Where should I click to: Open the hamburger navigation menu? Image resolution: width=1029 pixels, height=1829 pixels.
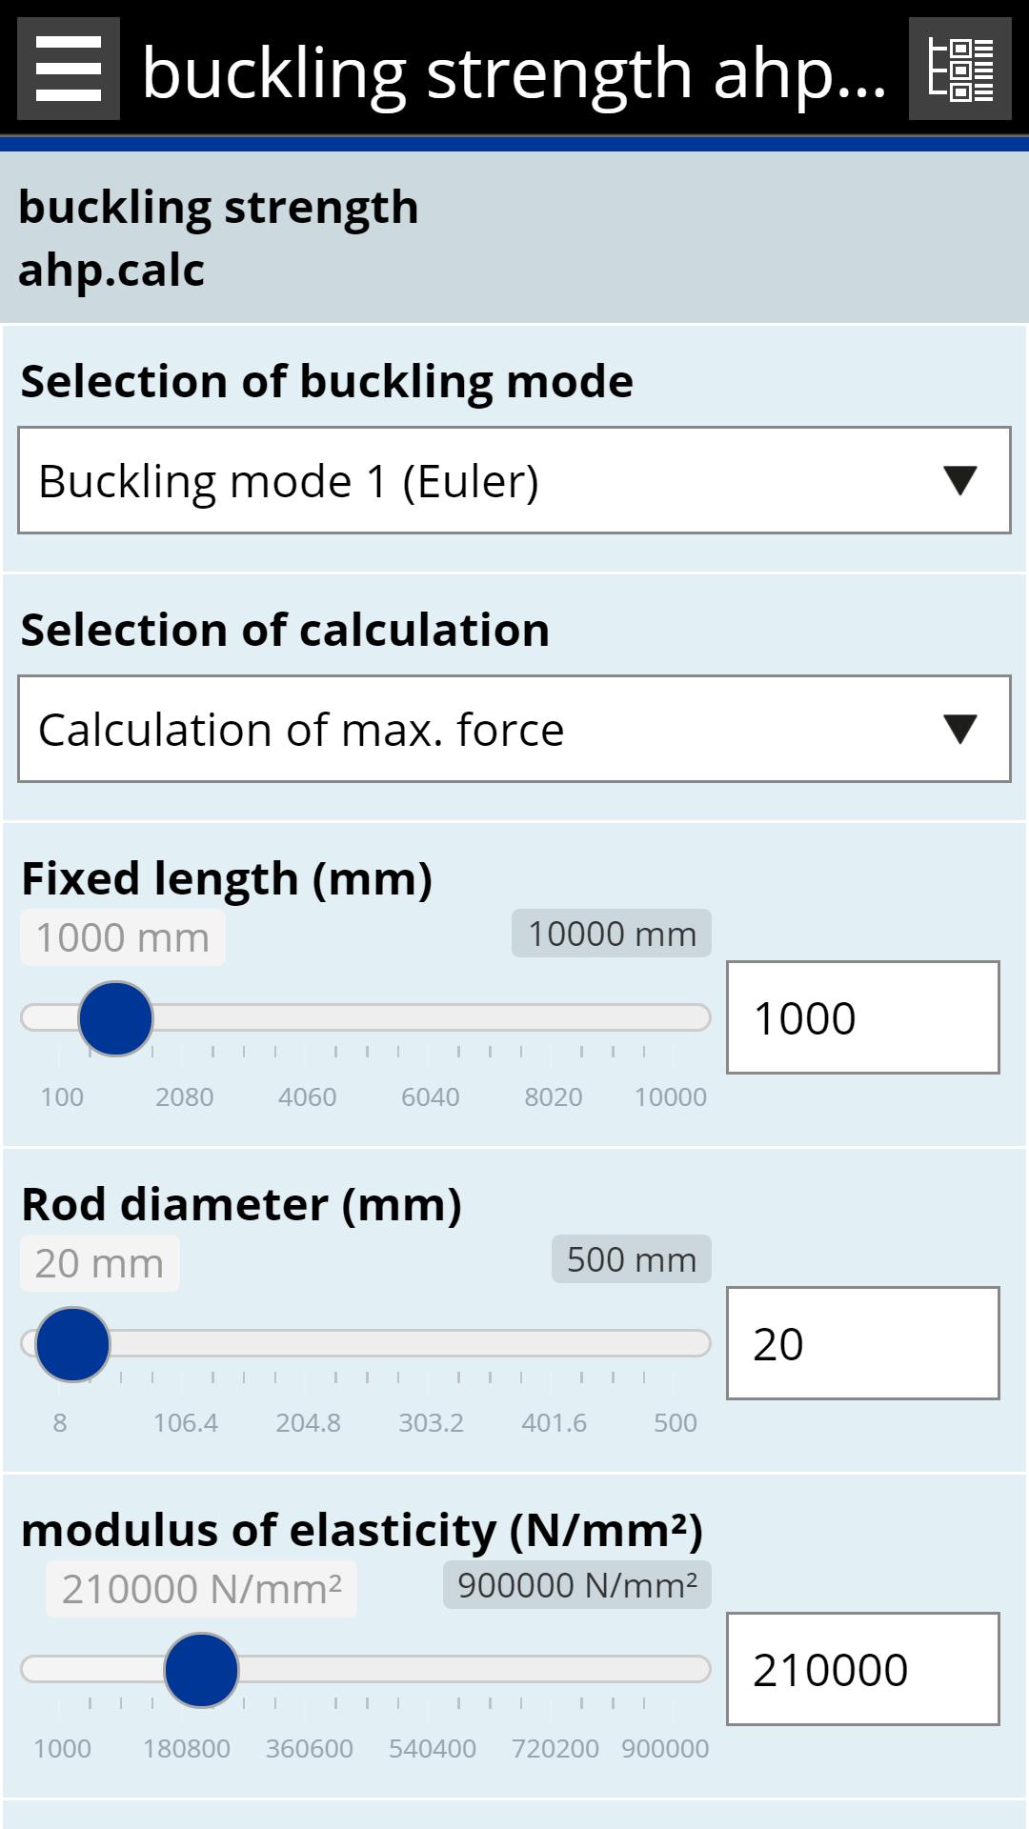pos(69,69)
